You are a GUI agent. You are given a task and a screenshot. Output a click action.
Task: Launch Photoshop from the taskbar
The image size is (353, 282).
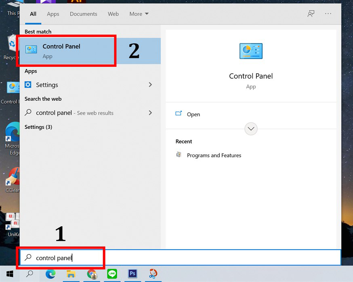point(132,274)
